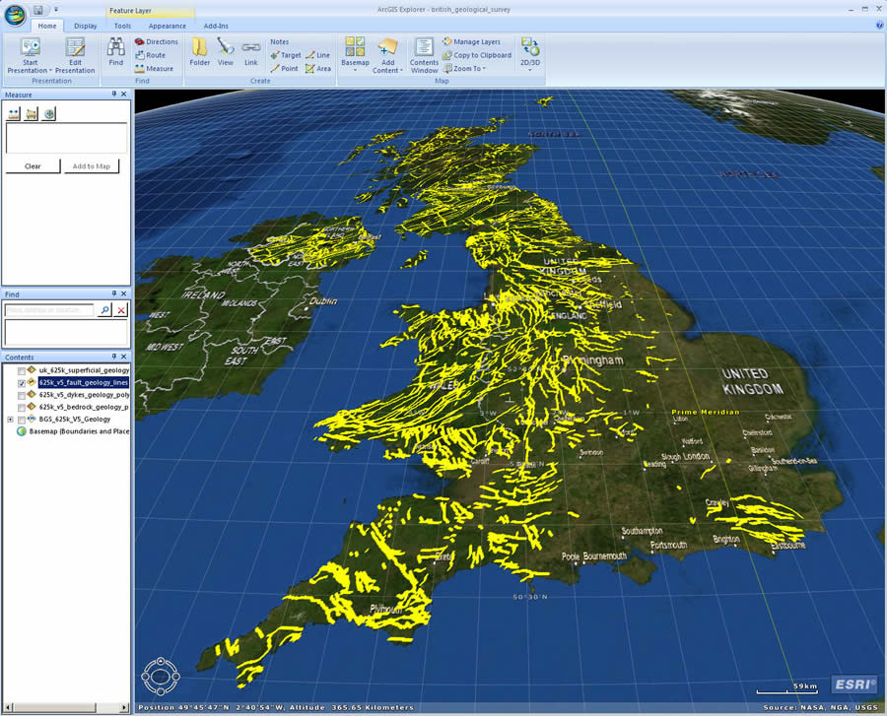
Task: Click the View flashlight icon
Action: 226,49
